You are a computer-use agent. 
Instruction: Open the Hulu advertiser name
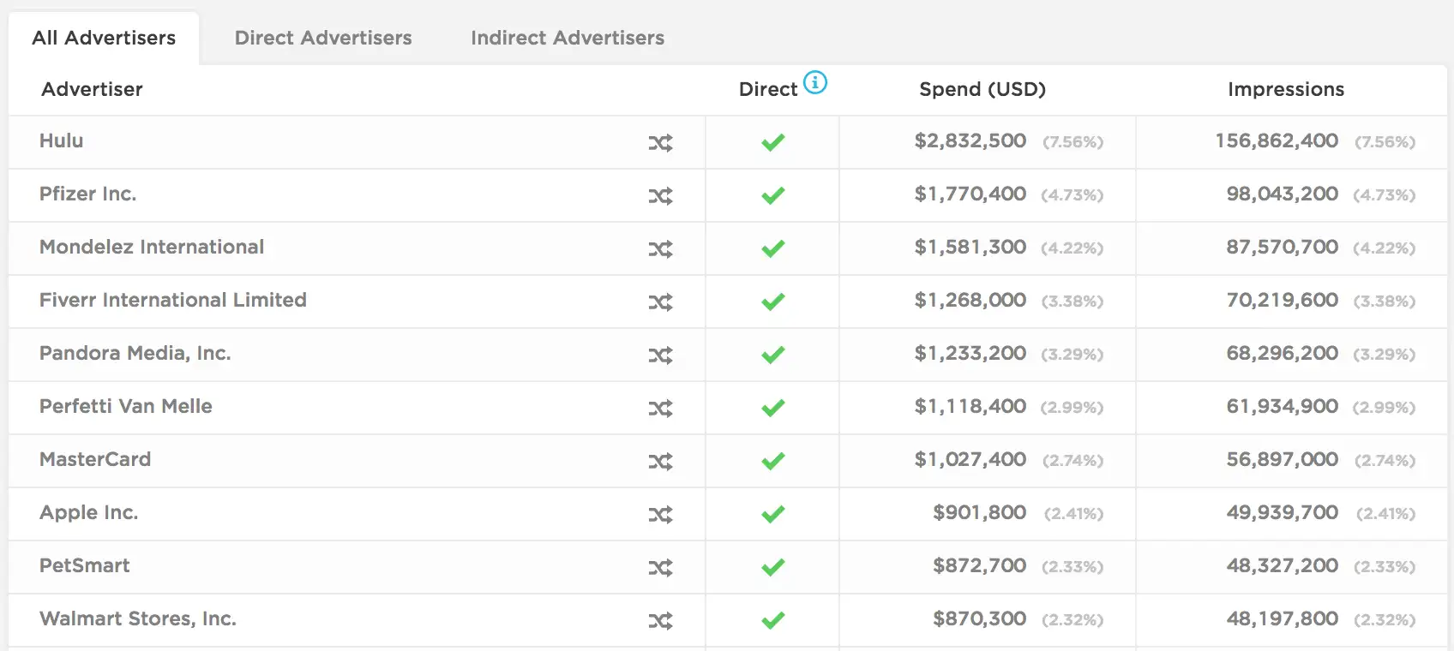point(62,140)
